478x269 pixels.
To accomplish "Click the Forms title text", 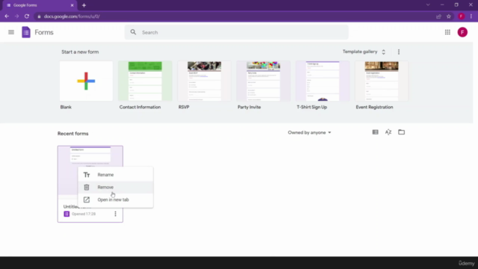I will [44, 32].
